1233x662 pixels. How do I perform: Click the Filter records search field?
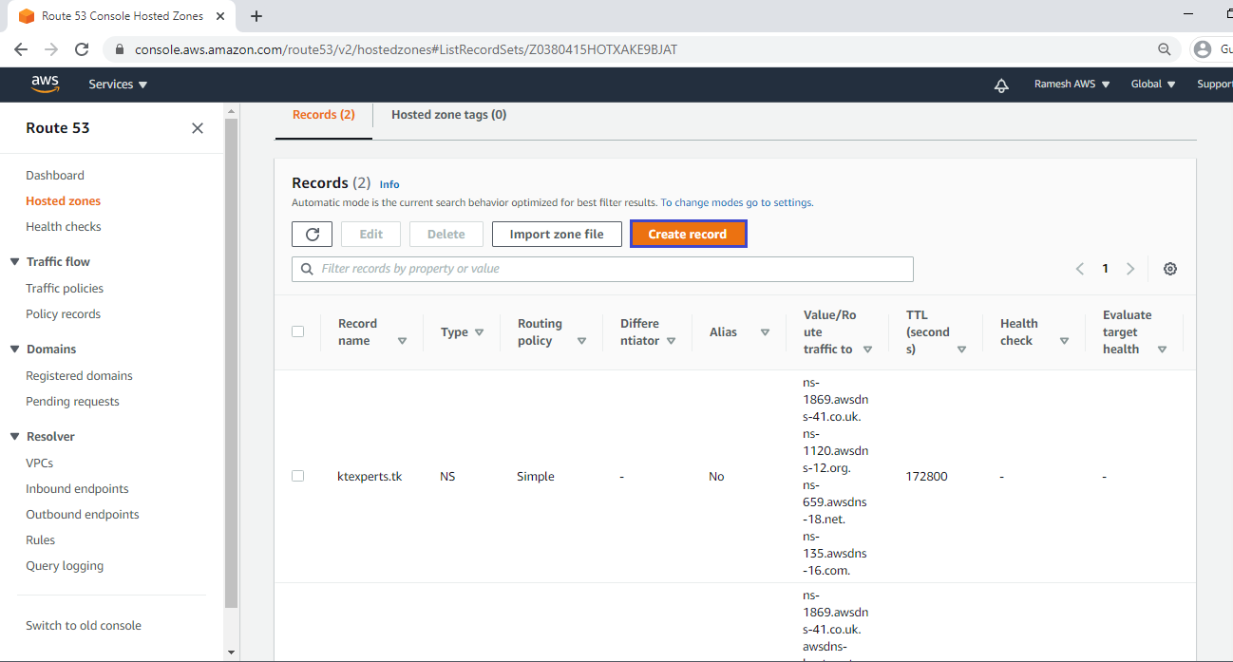click(602, 269)
